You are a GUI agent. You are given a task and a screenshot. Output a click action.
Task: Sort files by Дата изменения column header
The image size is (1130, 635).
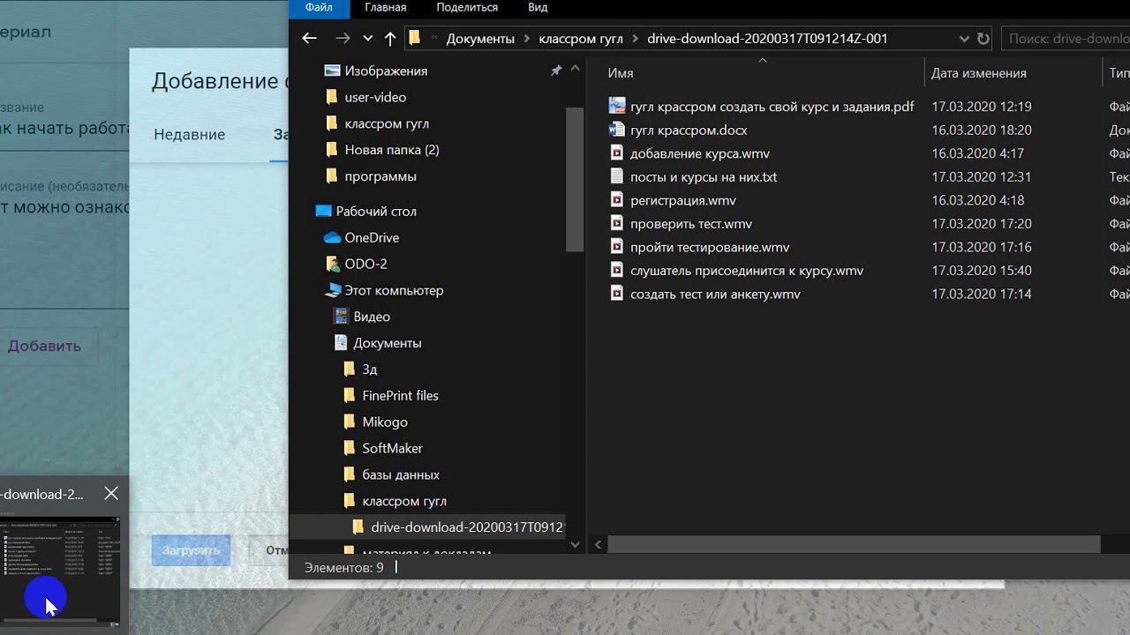[x=978, y=73]
